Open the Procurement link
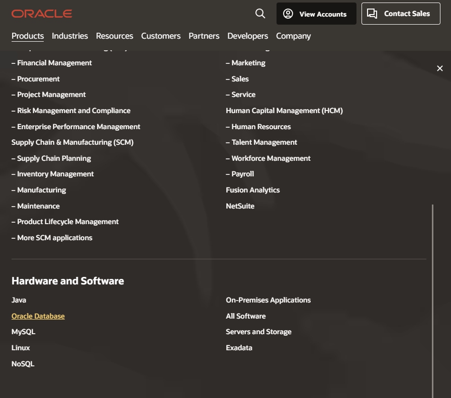The width and height of the screenshot is (451, 398). point(36,79)
